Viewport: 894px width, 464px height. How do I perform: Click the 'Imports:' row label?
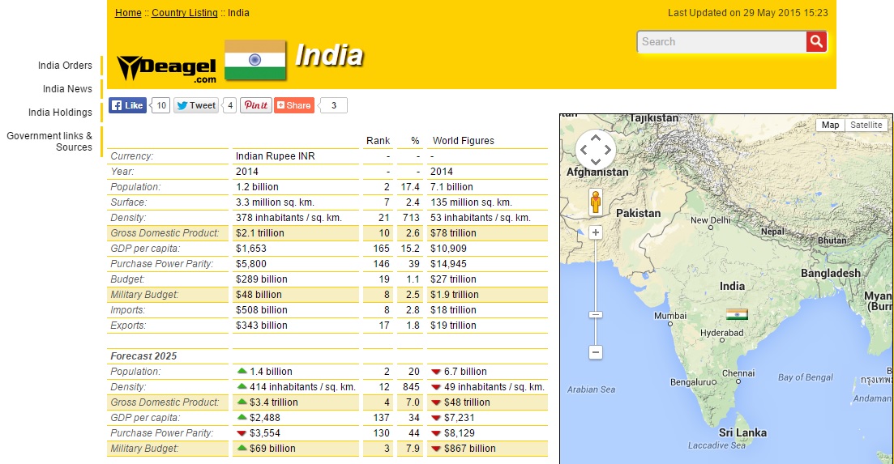[x=128, y=309]
